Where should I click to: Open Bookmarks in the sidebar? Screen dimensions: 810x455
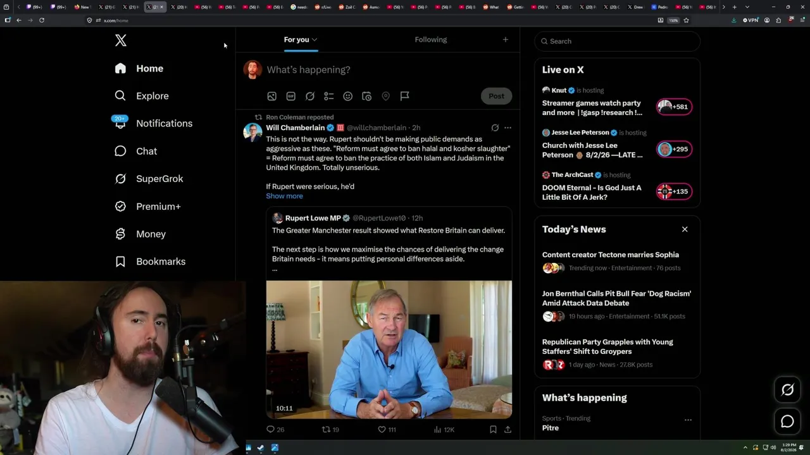(x=150, y=262)
